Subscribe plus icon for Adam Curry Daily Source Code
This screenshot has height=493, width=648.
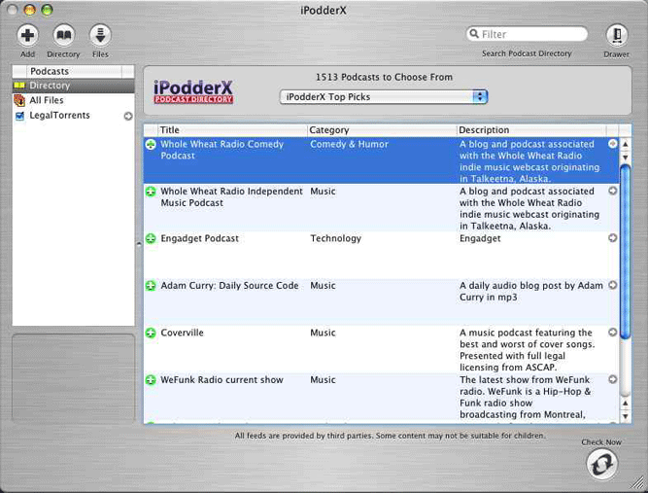151,286
